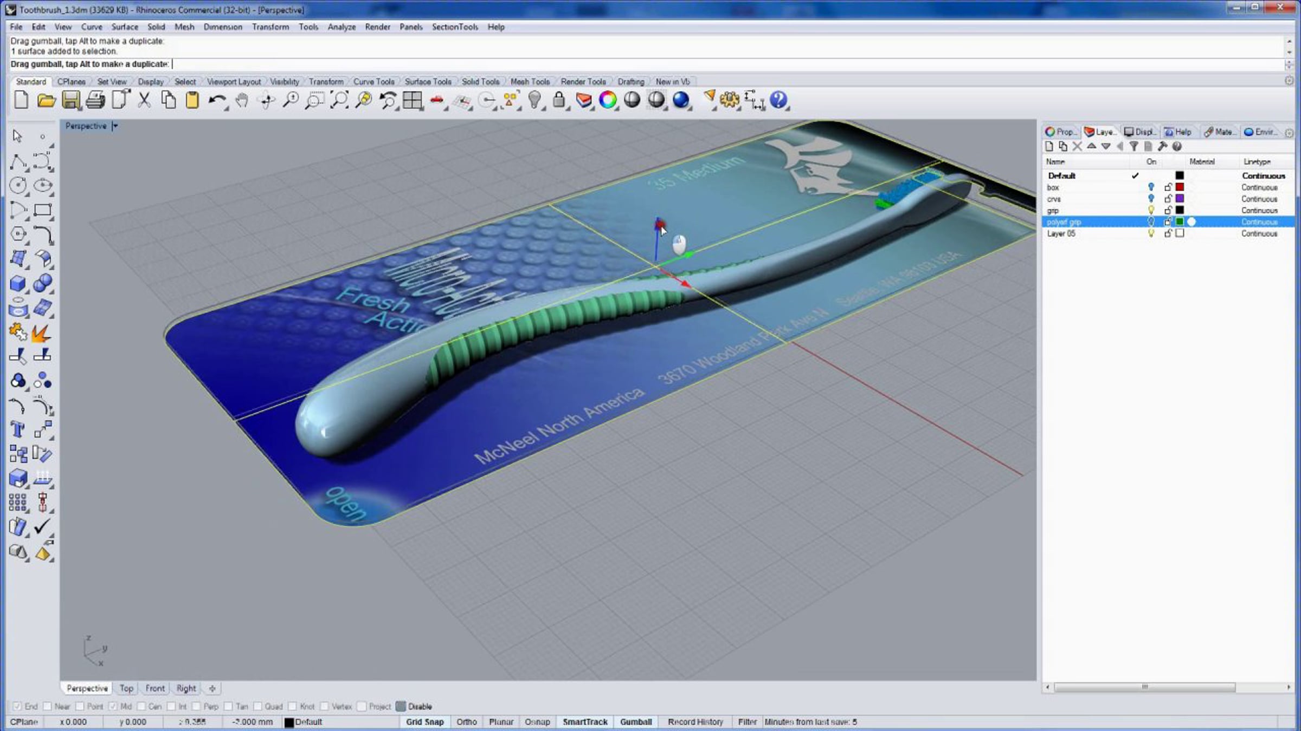Open the Perspective viewport dropdown arrow

115,126
